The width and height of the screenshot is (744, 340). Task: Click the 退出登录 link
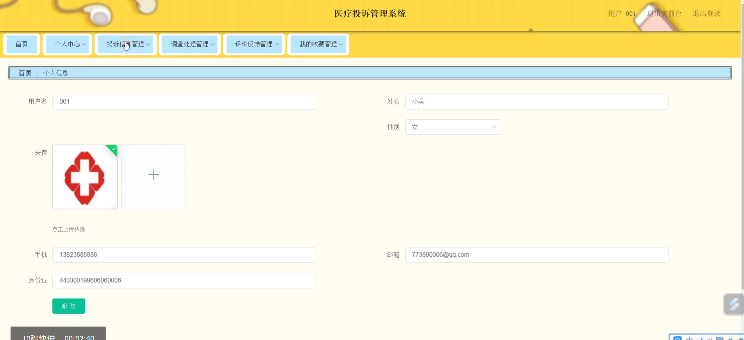coord(706,14)
